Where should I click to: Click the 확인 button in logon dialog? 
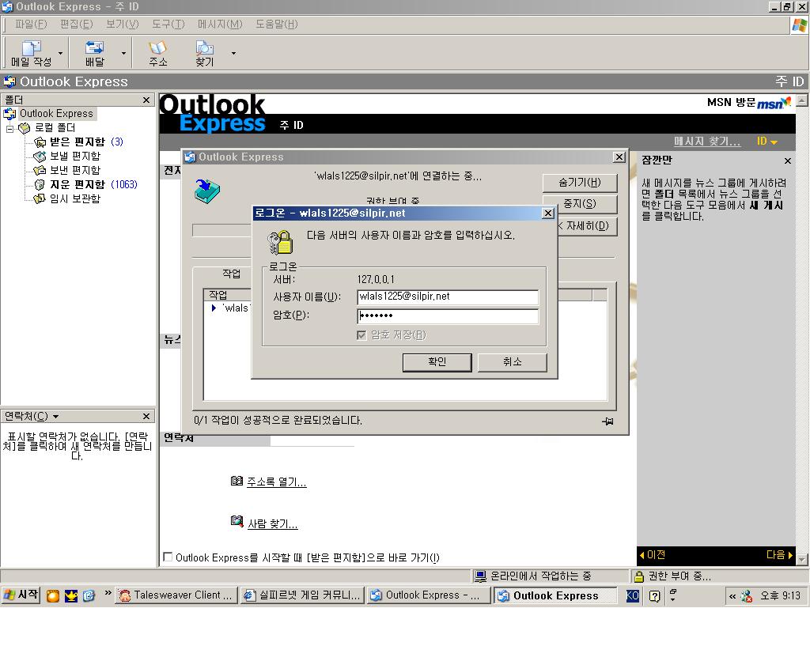pyautogui.click(x=437, y=362)
